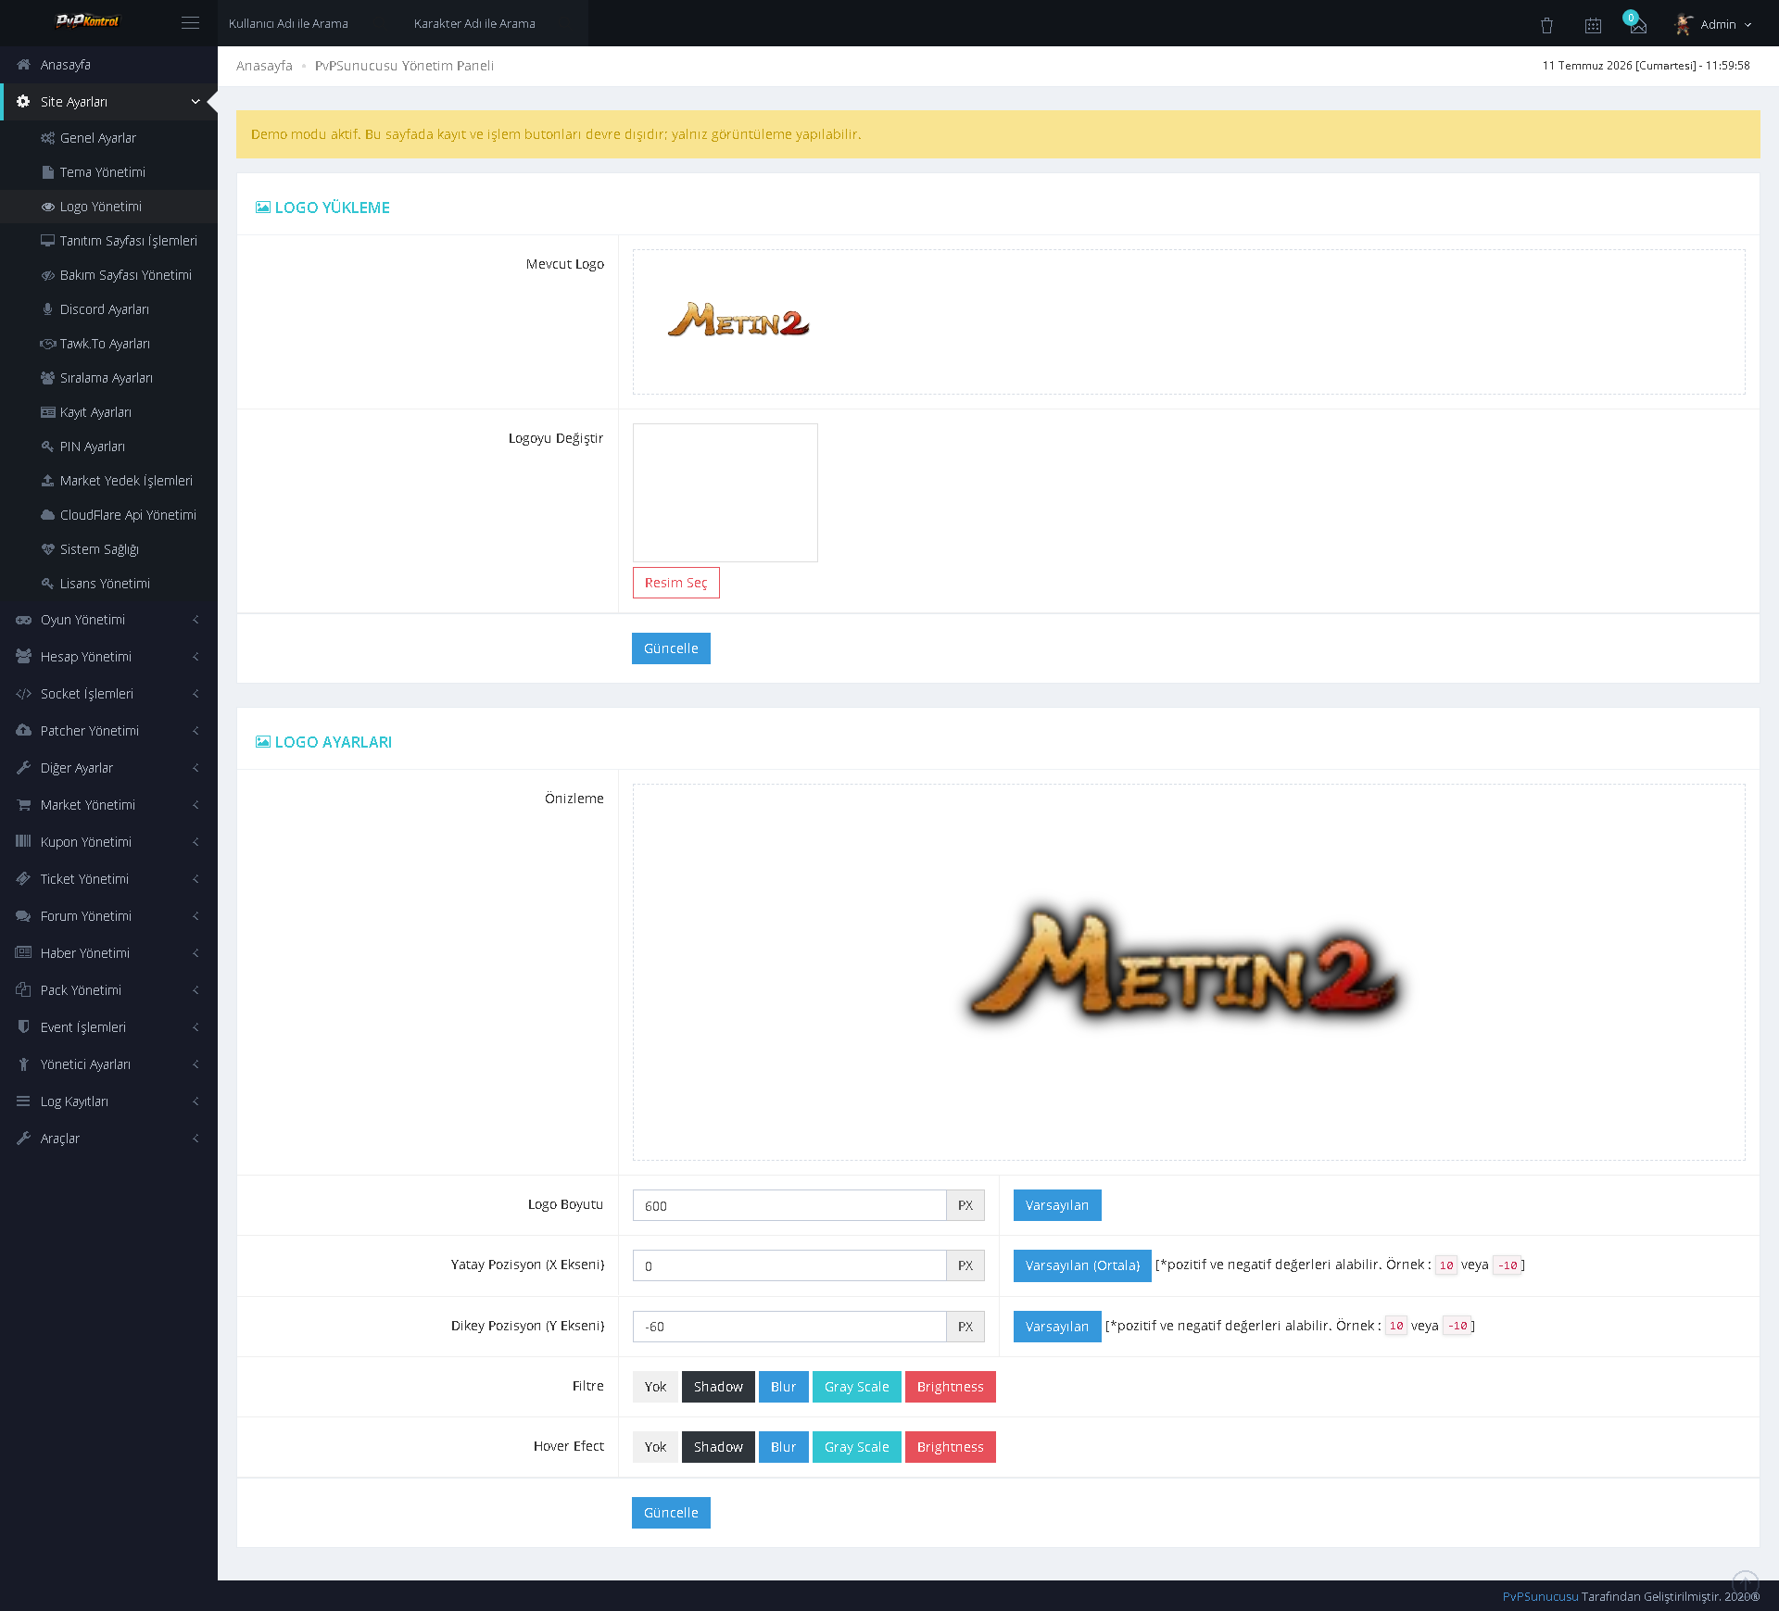Expand the Patcher Yönetimi chevron
1779x1611 pixels.
(x=196, y=731)
